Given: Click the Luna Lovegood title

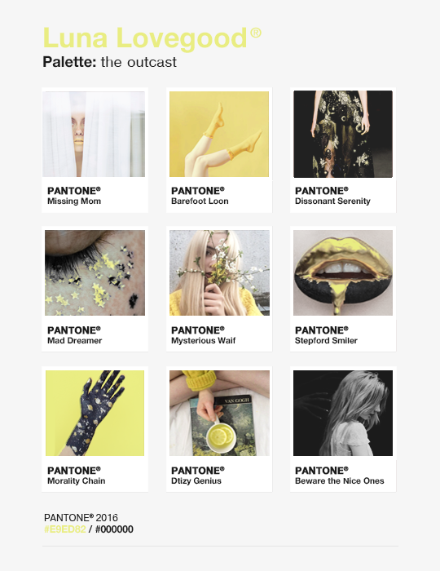Looking at the screenshot, I should click(152, 38).
